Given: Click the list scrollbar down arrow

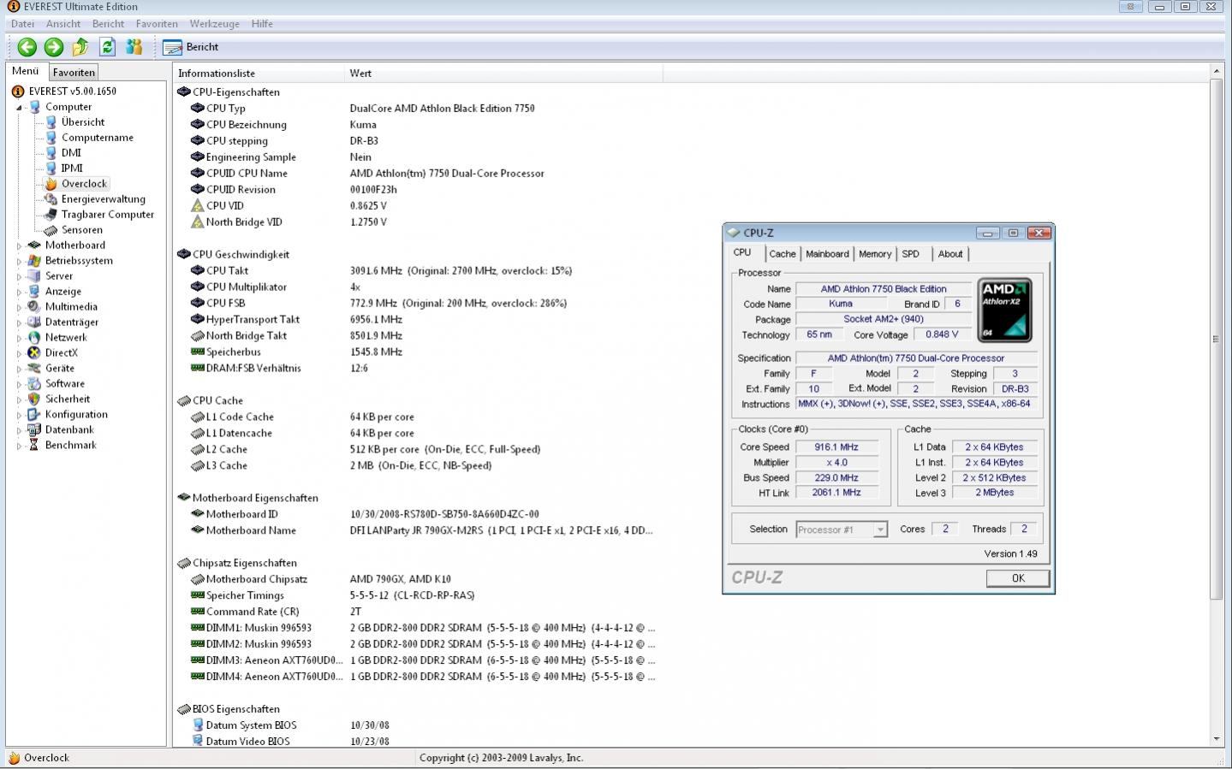Looking at the screenshot, I should point(1217,739).
